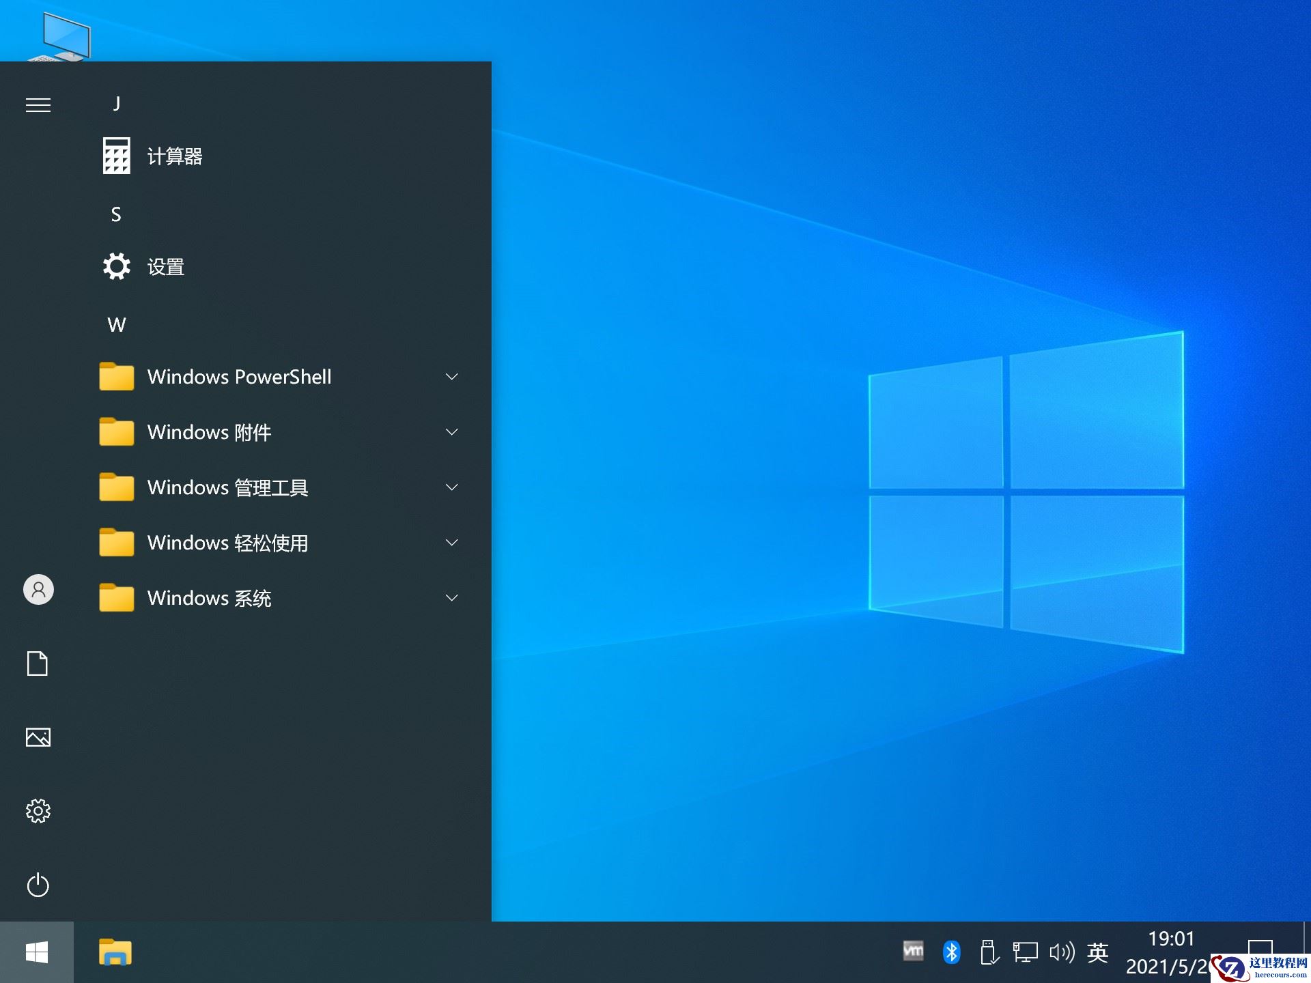Image resolution: width=1311 pixels, height=983 pixels.
Task: Select the letter J section header
Action: (116, 104)
